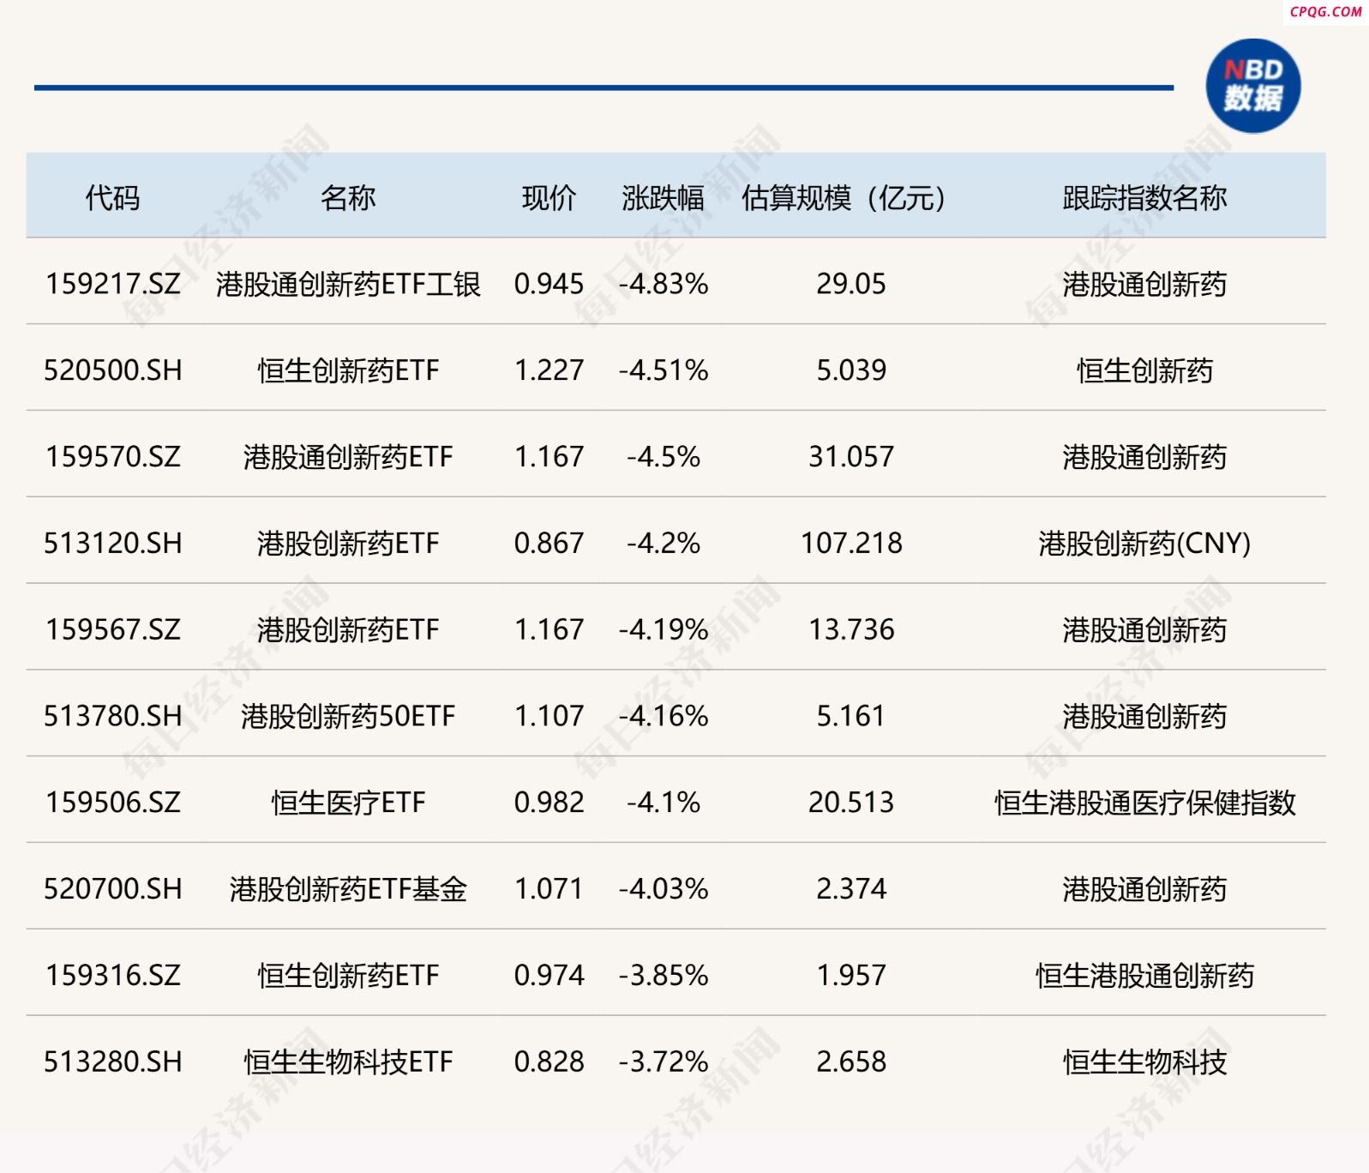This screenshot has width=1369, height=1173.
Task: Click scale value 13.736
Action: click(x=850, y=630)
